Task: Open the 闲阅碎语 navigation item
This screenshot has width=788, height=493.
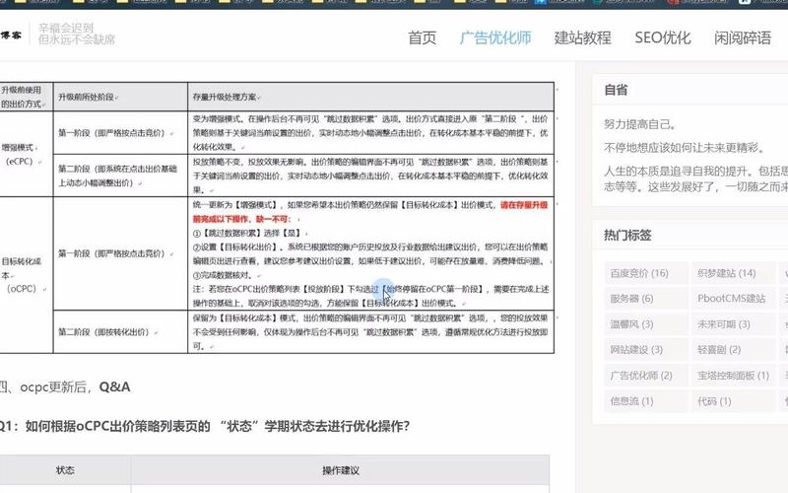Action: 743,37
